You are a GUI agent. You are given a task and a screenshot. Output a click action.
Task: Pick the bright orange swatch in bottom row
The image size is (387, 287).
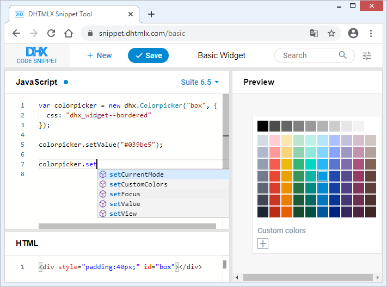pos(287,212)
